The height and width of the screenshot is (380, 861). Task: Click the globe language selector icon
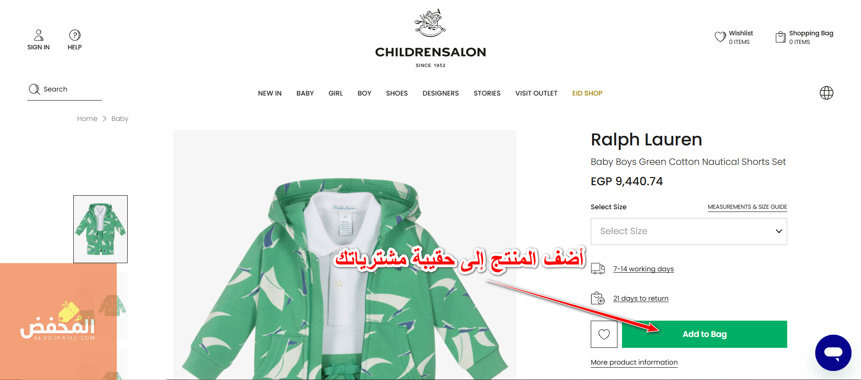pos(827,93)
